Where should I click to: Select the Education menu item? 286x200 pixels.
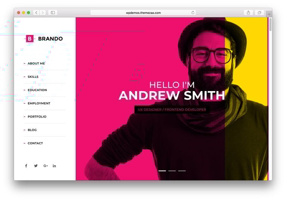(x=37, y=90)
